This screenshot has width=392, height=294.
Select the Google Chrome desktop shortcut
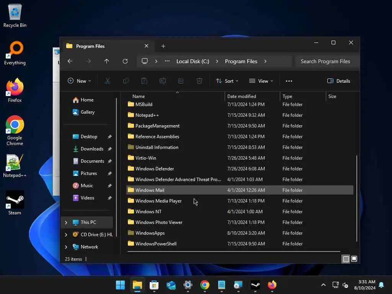pyautogui.click(x=15, y=131)
